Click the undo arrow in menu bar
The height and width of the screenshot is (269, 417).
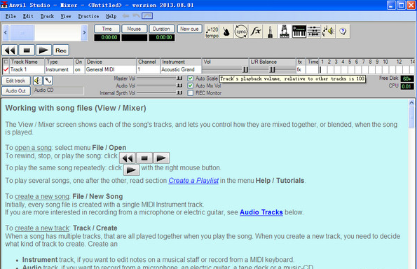pos(137,16)
